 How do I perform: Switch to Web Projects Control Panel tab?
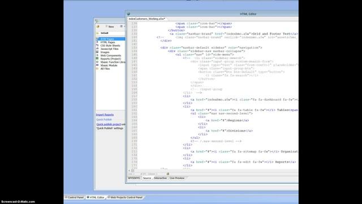125,198
